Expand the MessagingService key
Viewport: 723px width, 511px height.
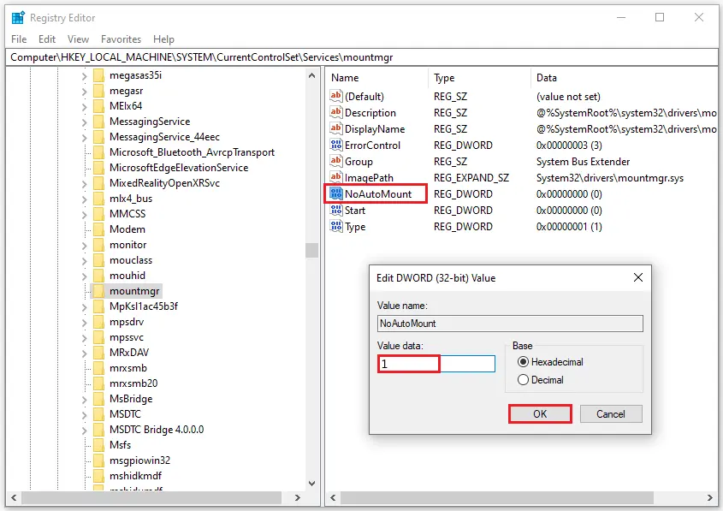pyautogui.click(x=85, y=122)
